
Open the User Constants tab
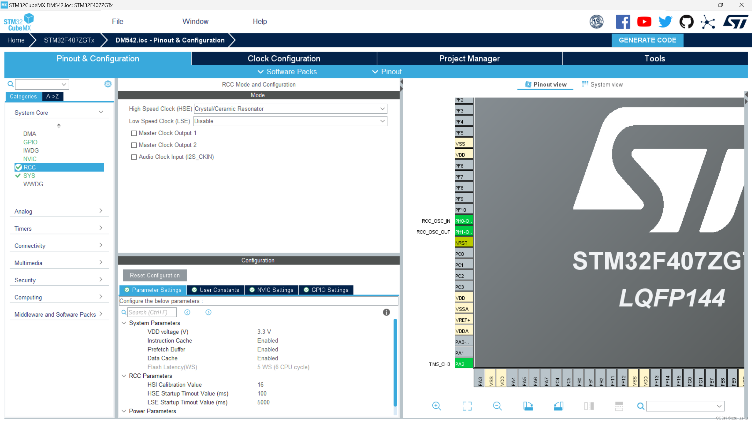(215, 290)
